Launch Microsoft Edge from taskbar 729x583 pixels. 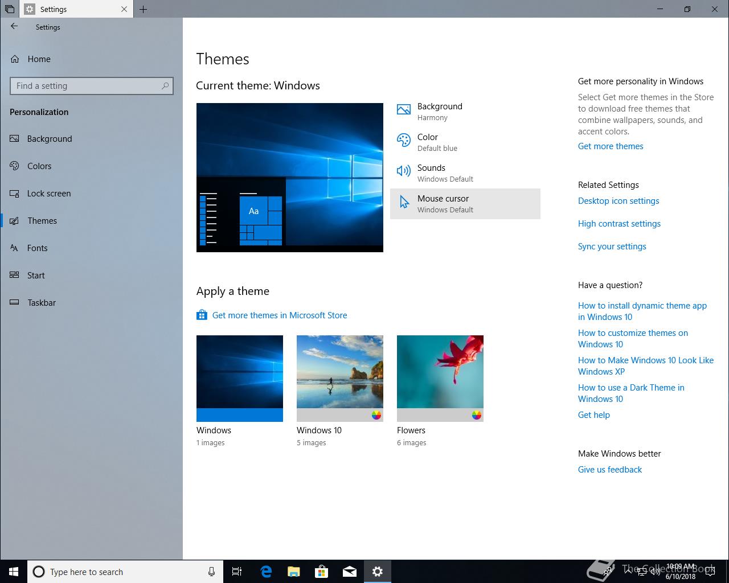pos(265,572)
